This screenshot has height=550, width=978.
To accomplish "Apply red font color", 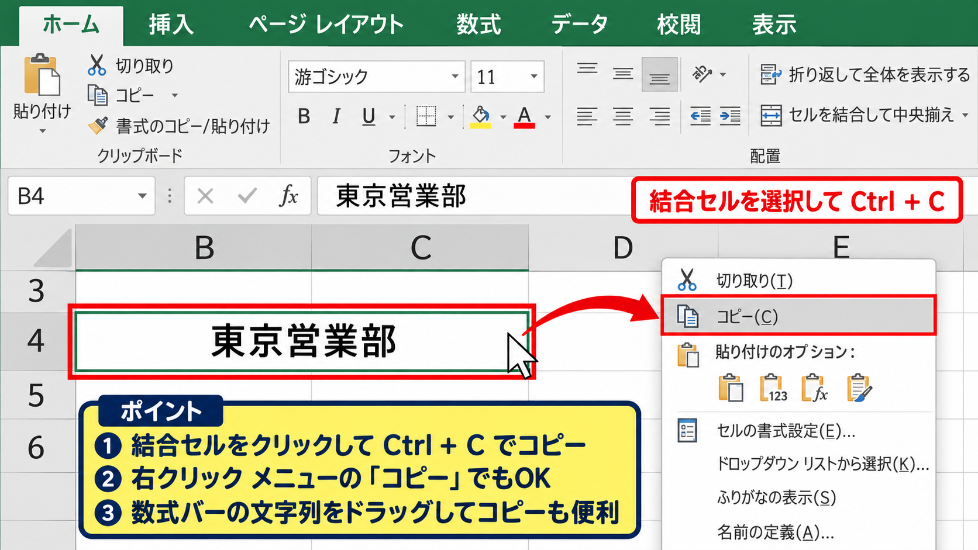I will (x=525, y=117).
